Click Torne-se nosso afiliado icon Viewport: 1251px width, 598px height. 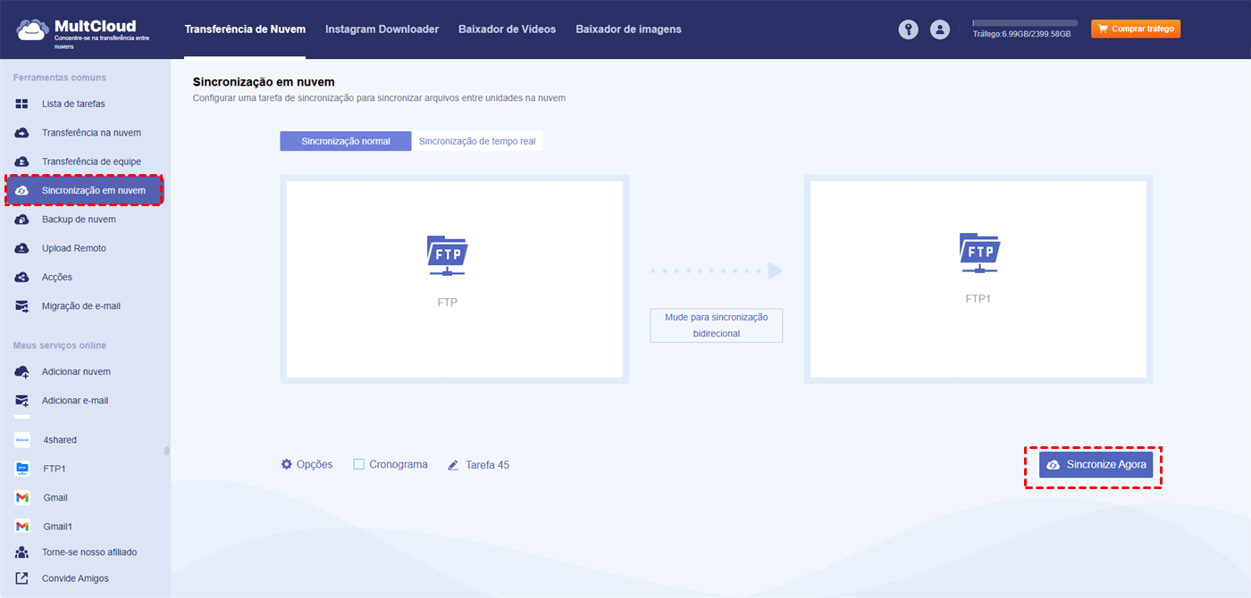pyautogui.click(x=22, y=552)
